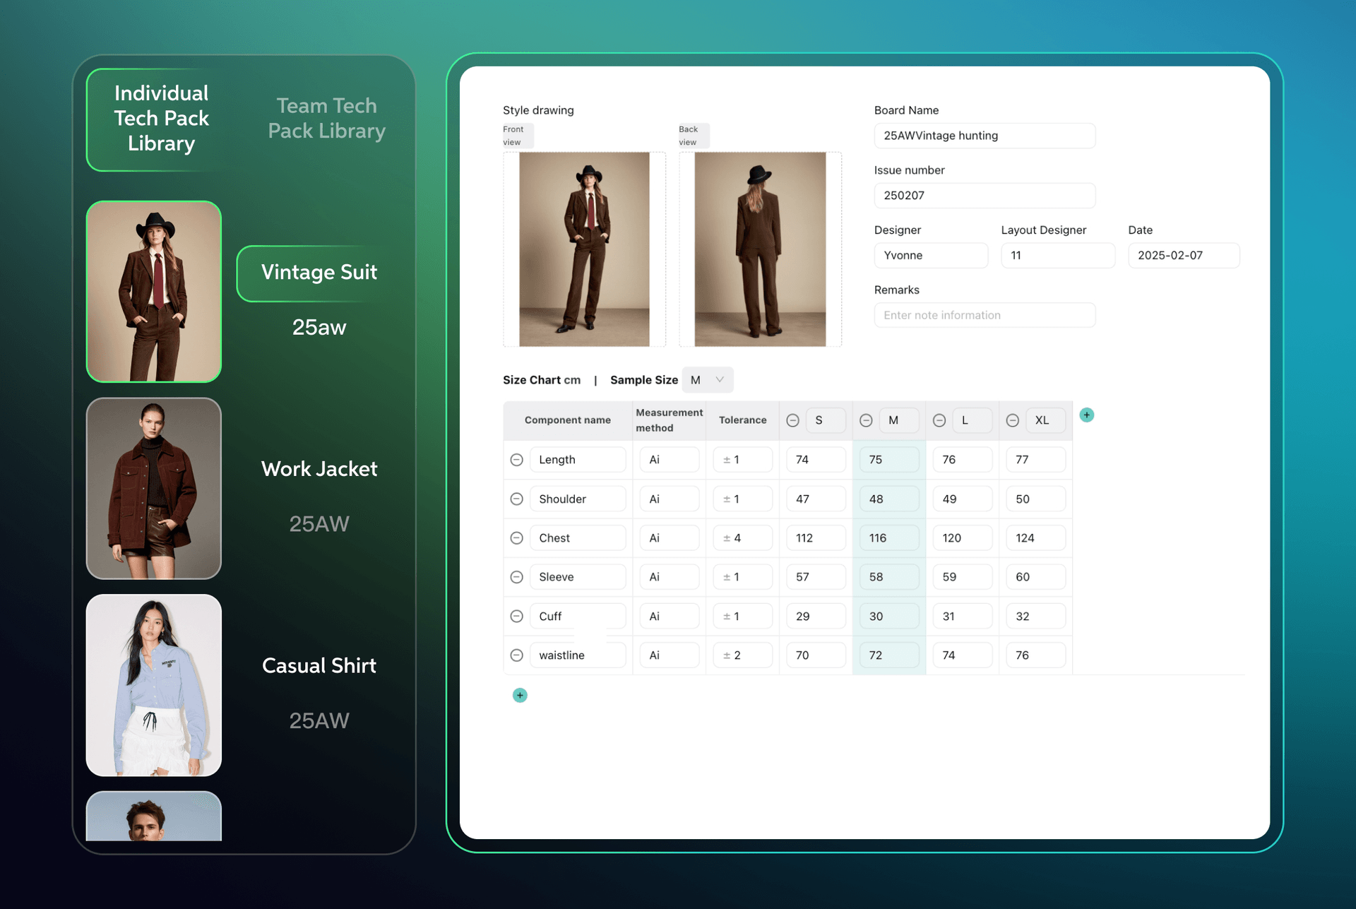Screen dimensions: 1356x909
Task: Change the Date field 2025-02-07
Action: (1184, 256)
